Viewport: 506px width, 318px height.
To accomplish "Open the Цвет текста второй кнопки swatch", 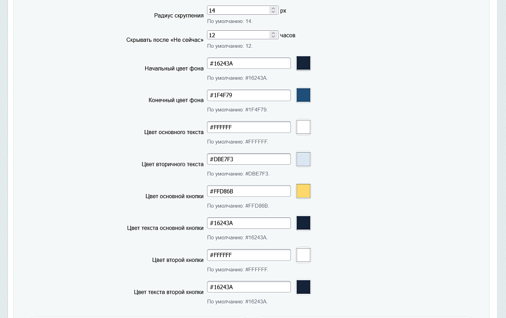I will pyautogui.click(x=303, y=287).
